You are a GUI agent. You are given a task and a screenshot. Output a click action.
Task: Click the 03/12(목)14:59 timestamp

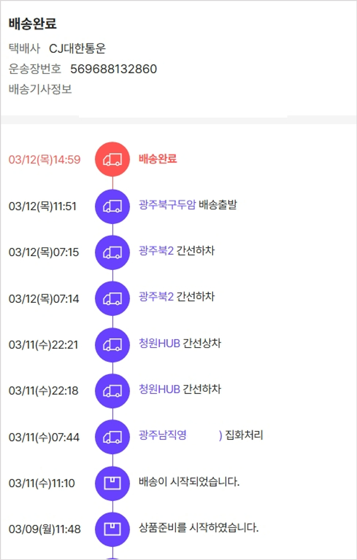[x=45, y=160]
